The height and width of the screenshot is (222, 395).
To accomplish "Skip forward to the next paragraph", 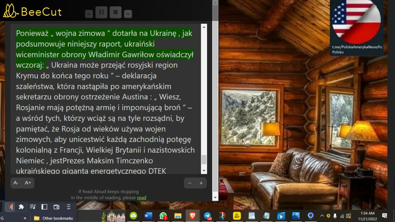I will (x=128, y=14).
